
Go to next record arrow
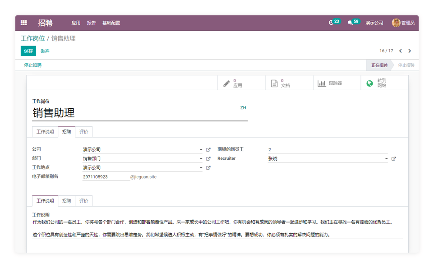tap(410, 51)
